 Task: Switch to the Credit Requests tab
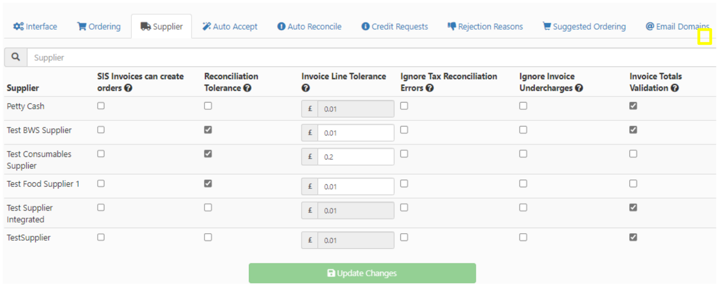tap(394, 27)
